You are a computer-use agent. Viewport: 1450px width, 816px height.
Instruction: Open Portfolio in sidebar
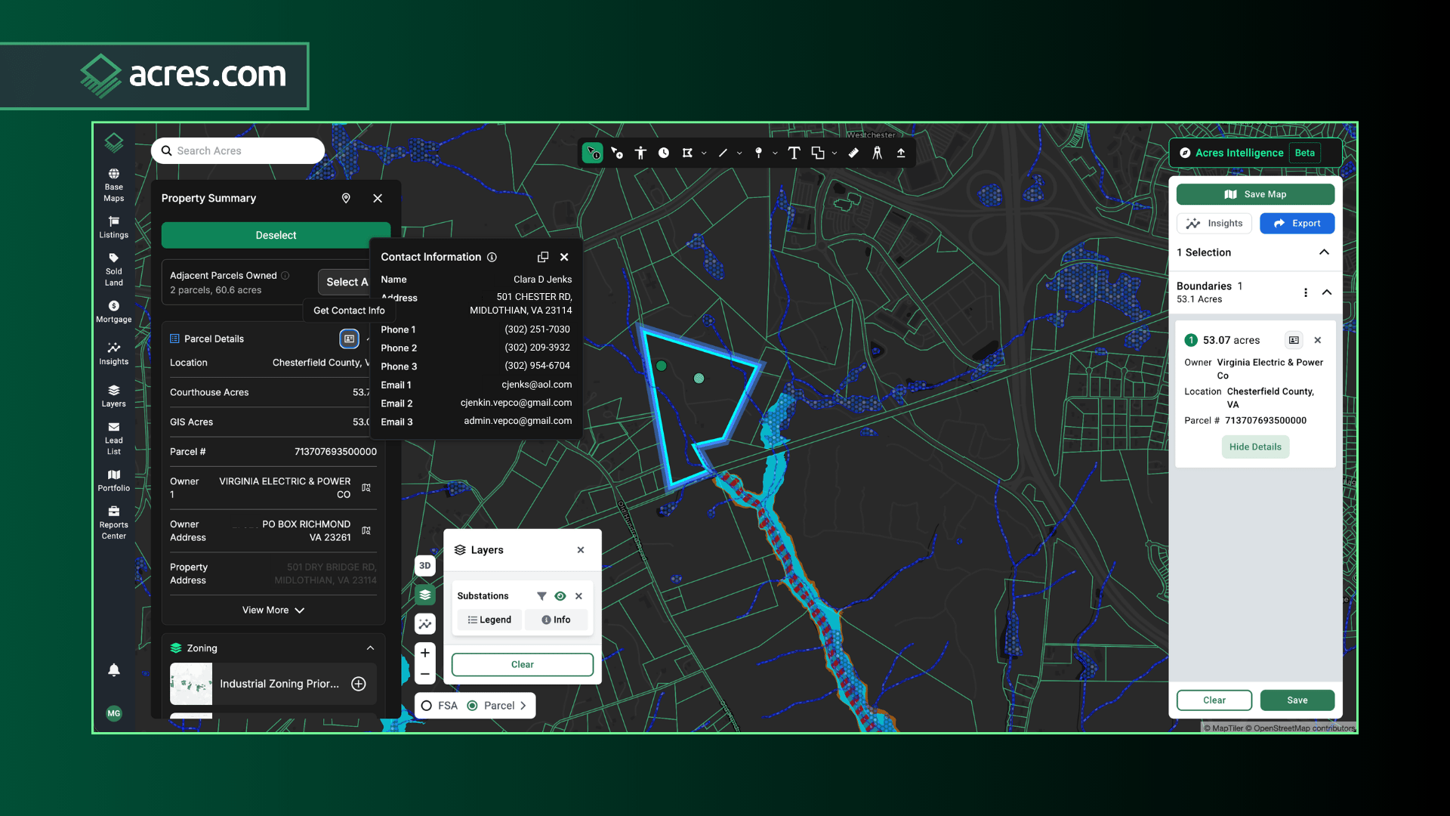(x=114, y=481)
